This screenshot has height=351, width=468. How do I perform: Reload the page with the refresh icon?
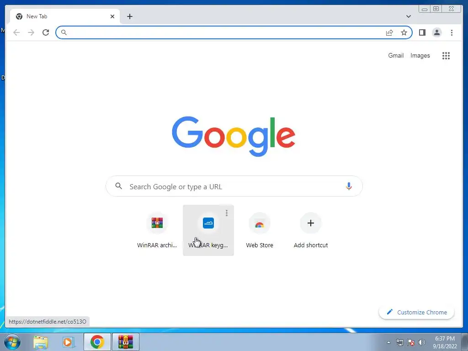46,32
